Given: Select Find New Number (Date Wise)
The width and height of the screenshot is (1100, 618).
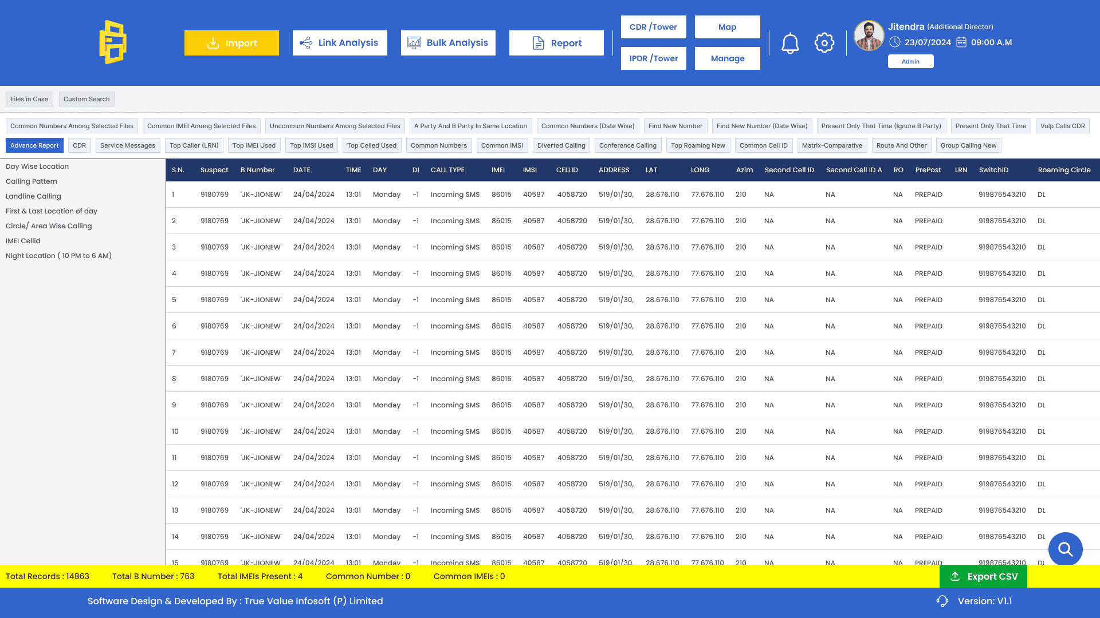Looking at the screenshot, I should click(762, 126).
